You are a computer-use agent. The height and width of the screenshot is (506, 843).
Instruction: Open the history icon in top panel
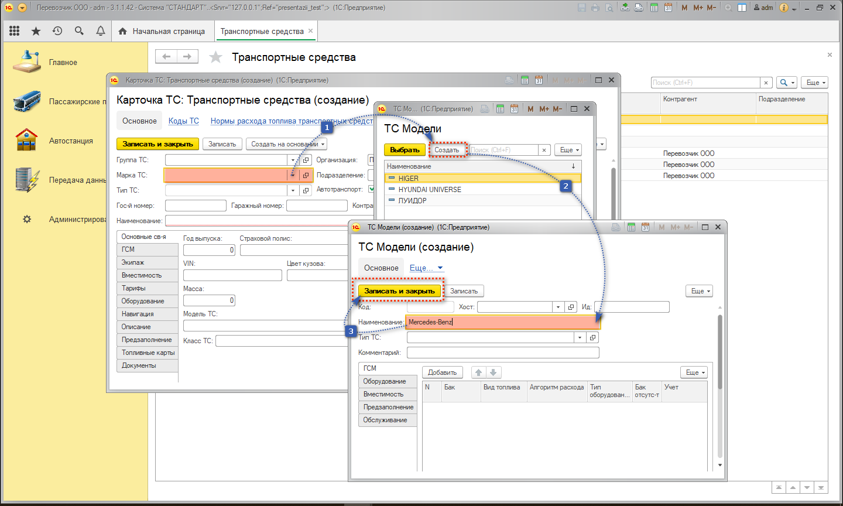57,31
